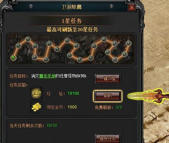
Task: Click the 1星任务 heading banner
Action: tap(72, 21)
